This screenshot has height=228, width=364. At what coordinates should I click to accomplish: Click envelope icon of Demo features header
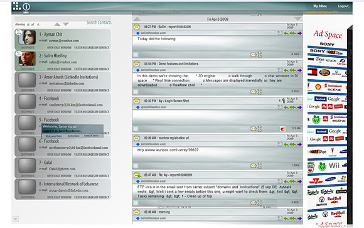point(137,63)
